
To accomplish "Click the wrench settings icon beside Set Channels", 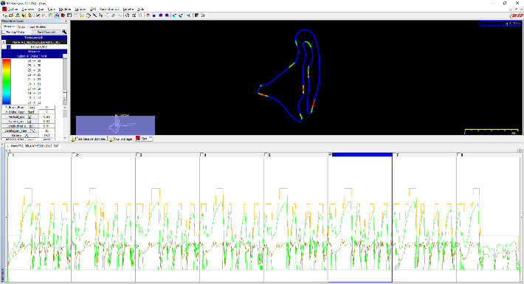I will [64, 32].
